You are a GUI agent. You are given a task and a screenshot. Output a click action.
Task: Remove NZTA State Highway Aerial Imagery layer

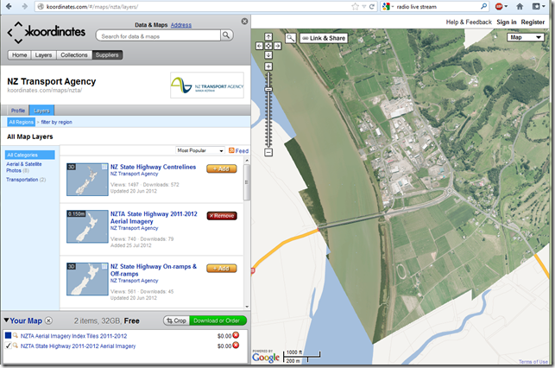[222, 216]
